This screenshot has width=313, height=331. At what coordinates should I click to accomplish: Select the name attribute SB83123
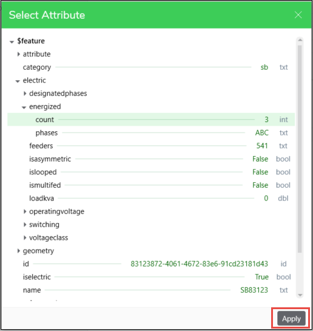point(151,290)
